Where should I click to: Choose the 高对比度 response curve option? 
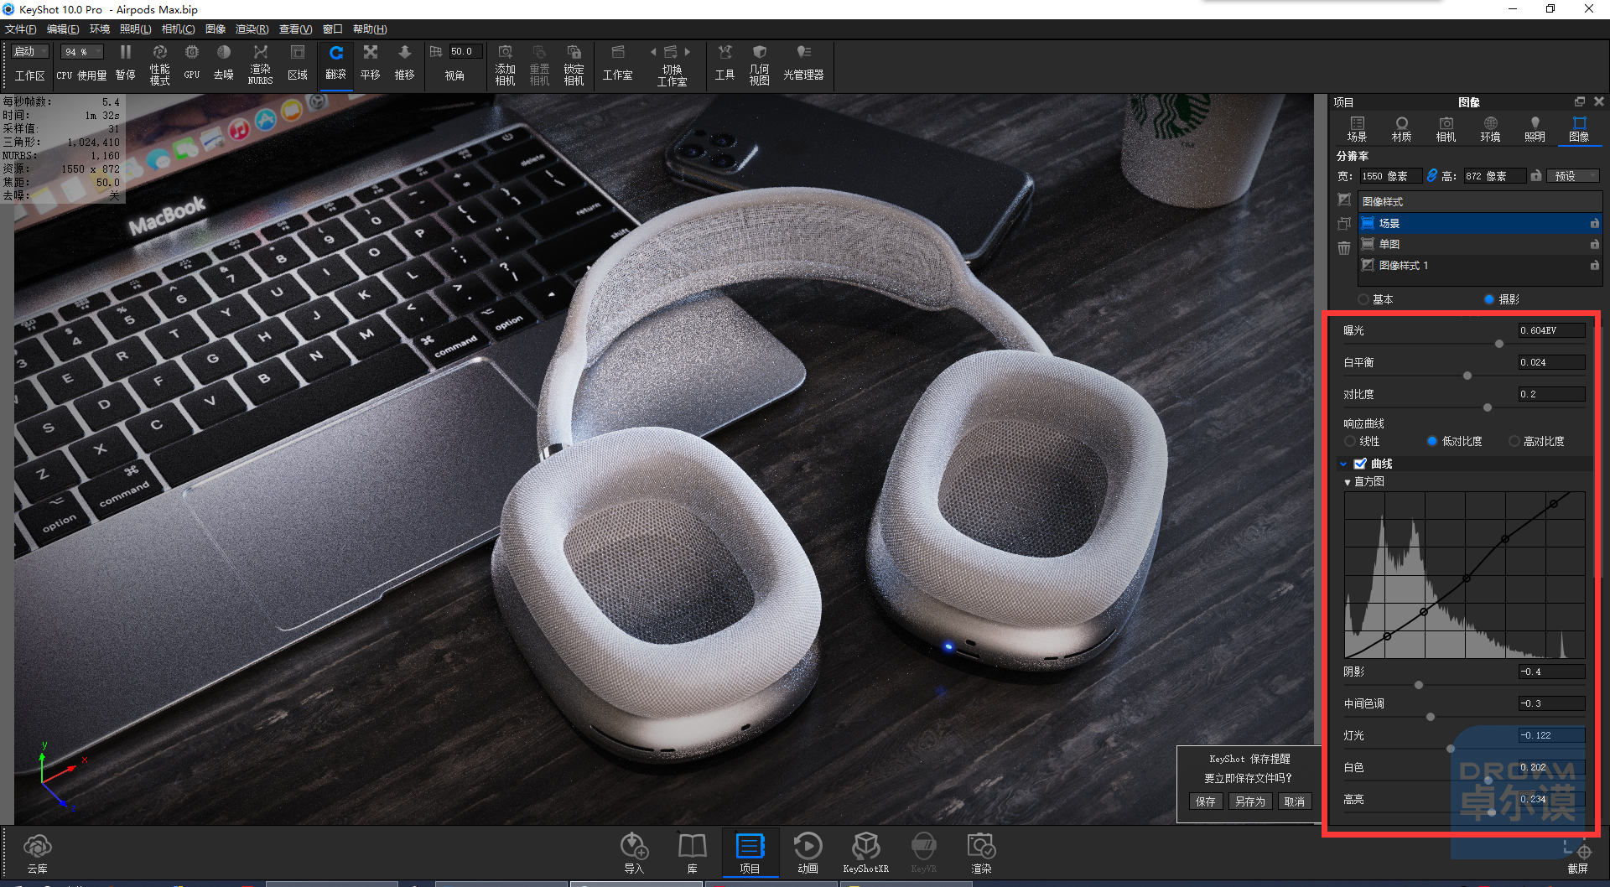1514,441
